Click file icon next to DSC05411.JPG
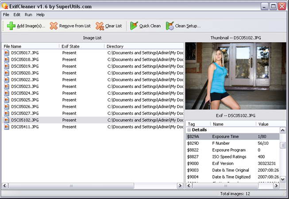 [x=7, y=127]
